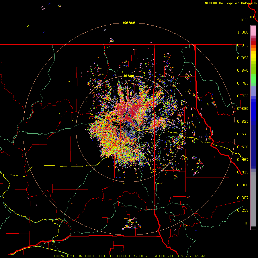Select the 100 NMI range ring label

coord(129,23)
